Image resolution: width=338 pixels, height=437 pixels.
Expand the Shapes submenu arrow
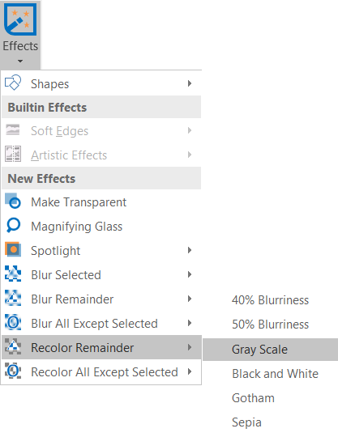coord(190,83)
